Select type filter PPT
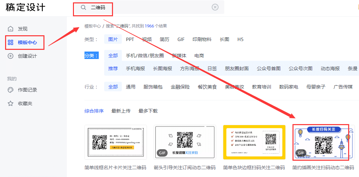359x177 pixels. (130, 39)
